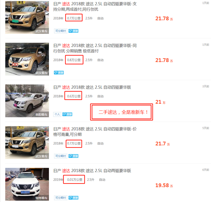
Task: Open fourth listing's gold car thumbnail
Action: click(27, 142)
